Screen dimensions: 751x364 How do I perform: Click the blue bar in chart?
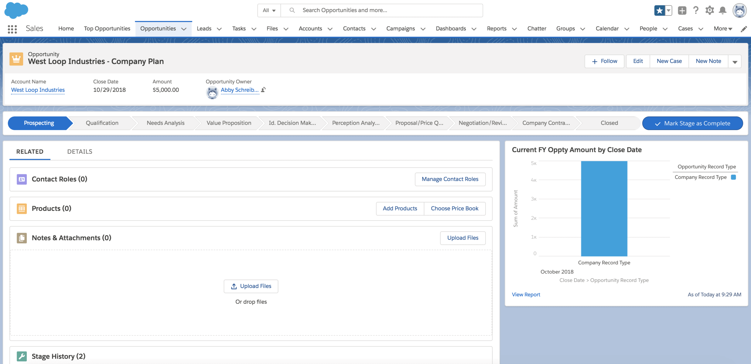604,209
